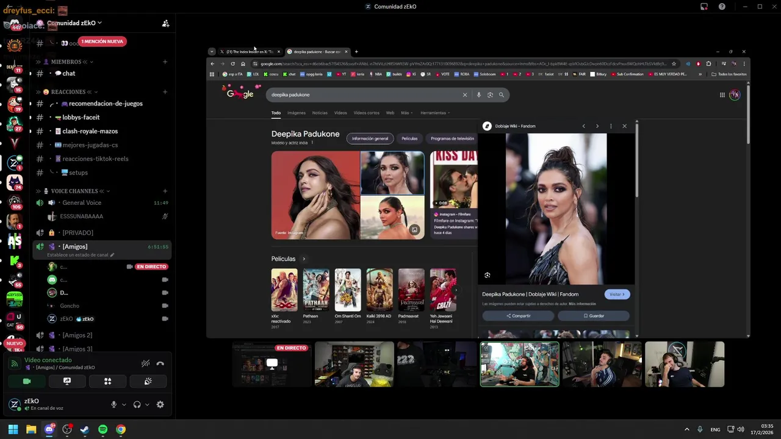
Task: Open Chrome tab search dropdown
Action: click(x=212, y=52)
